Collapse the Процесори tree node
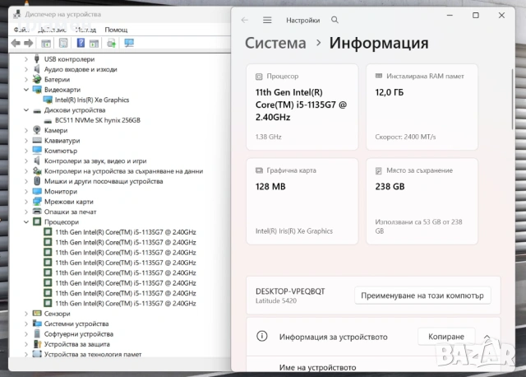The height and width of the screenshot is (377, 526). (x=26, y=222)
